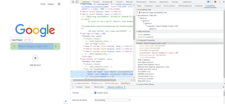
Task: Open the Network throttling dropdown
Action: (112, 100)
